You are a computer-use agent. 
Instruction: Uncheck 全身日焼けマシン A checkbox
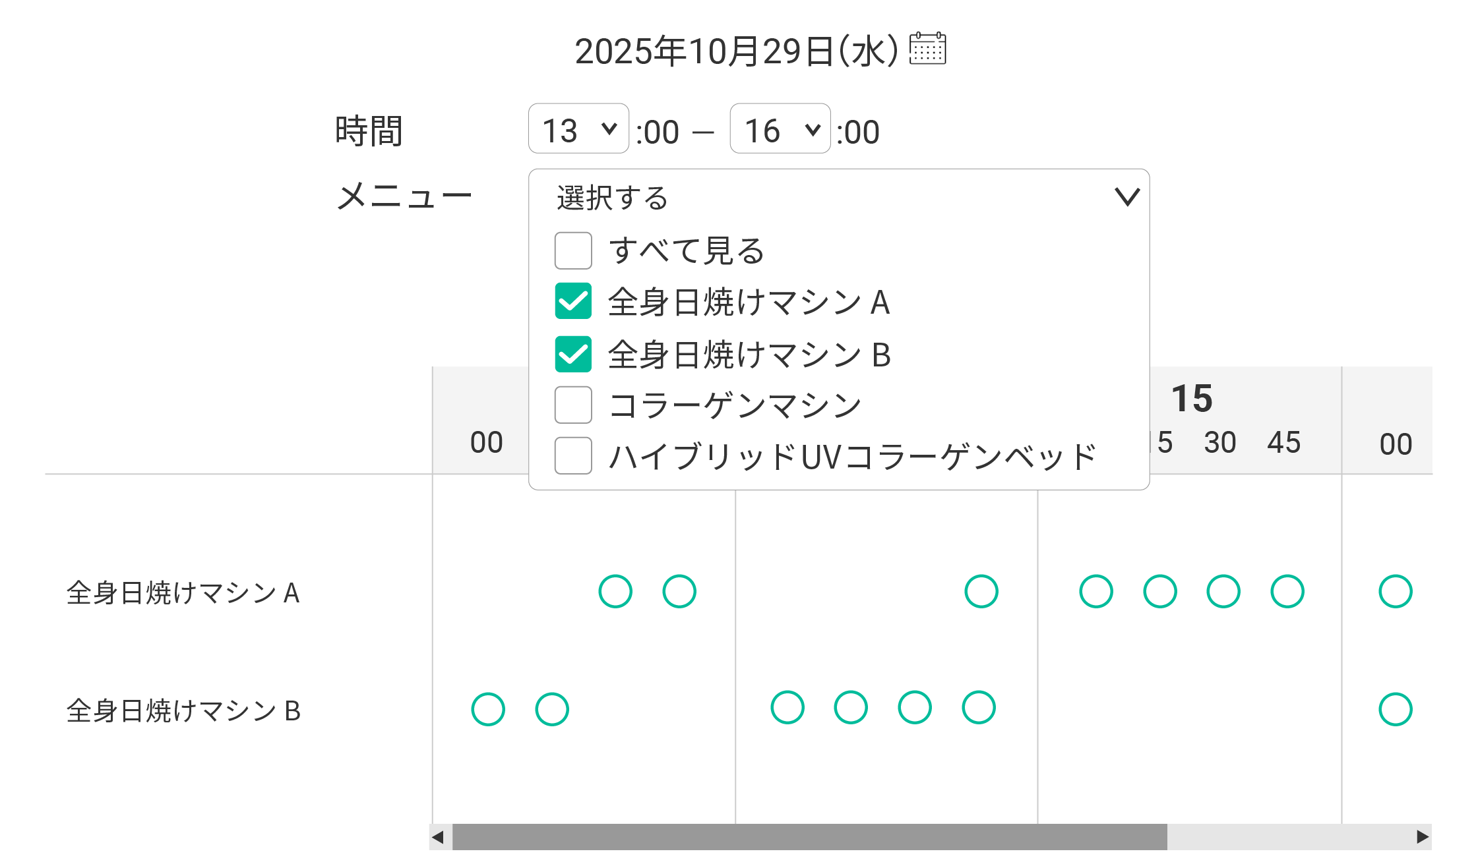(x=573, y=301)
